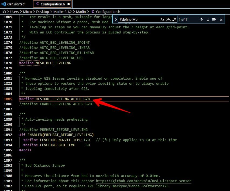Click the VS Code icon on Get Started tab
This screenshot has width=230, height=191.
(x=4, y=4)
